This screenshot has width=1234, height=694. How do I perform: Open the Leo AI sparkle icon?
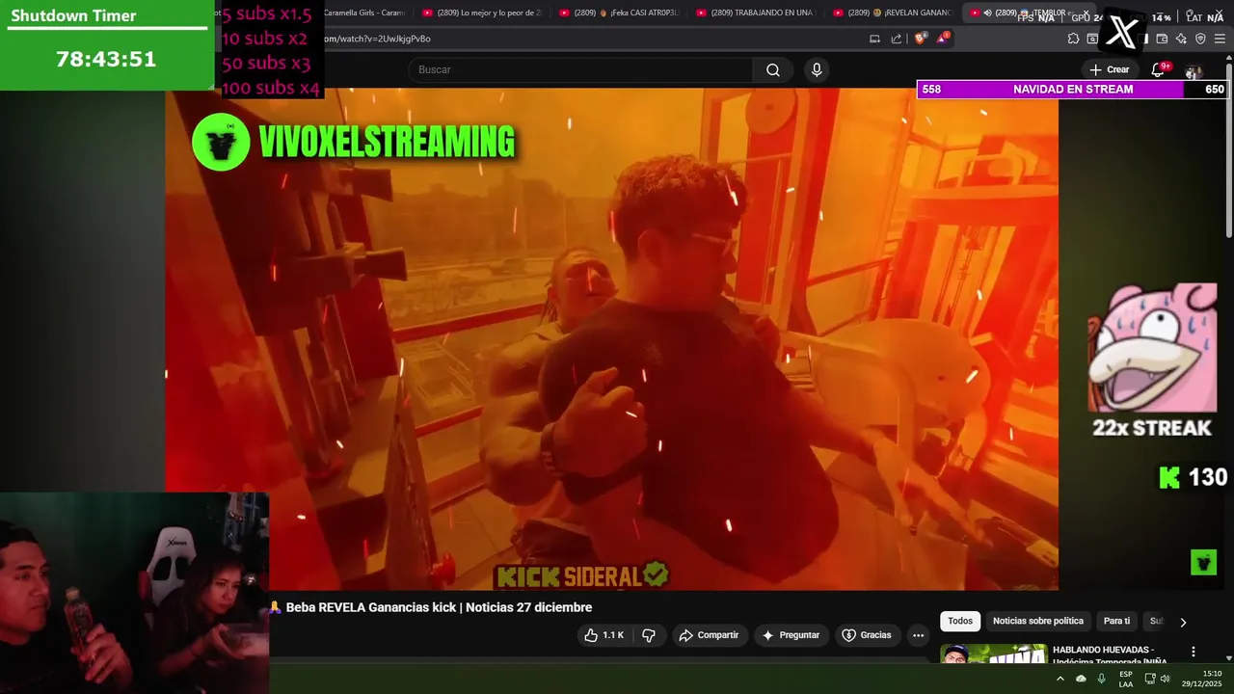tap(1181, 39)
